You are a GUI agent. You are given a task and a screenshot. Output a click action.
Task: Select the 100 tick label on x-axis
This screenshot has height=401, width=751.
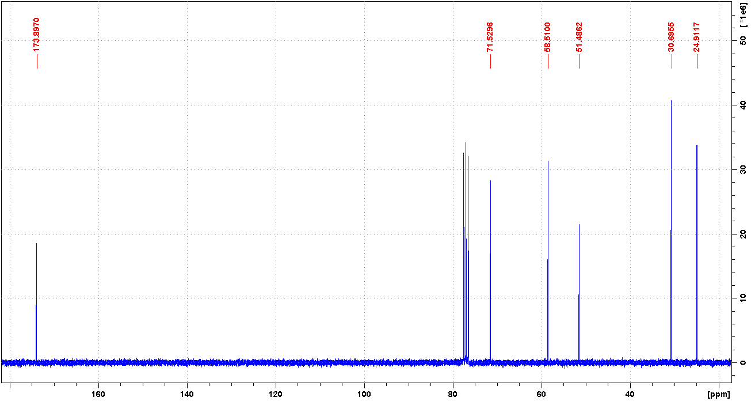(364, 395)
